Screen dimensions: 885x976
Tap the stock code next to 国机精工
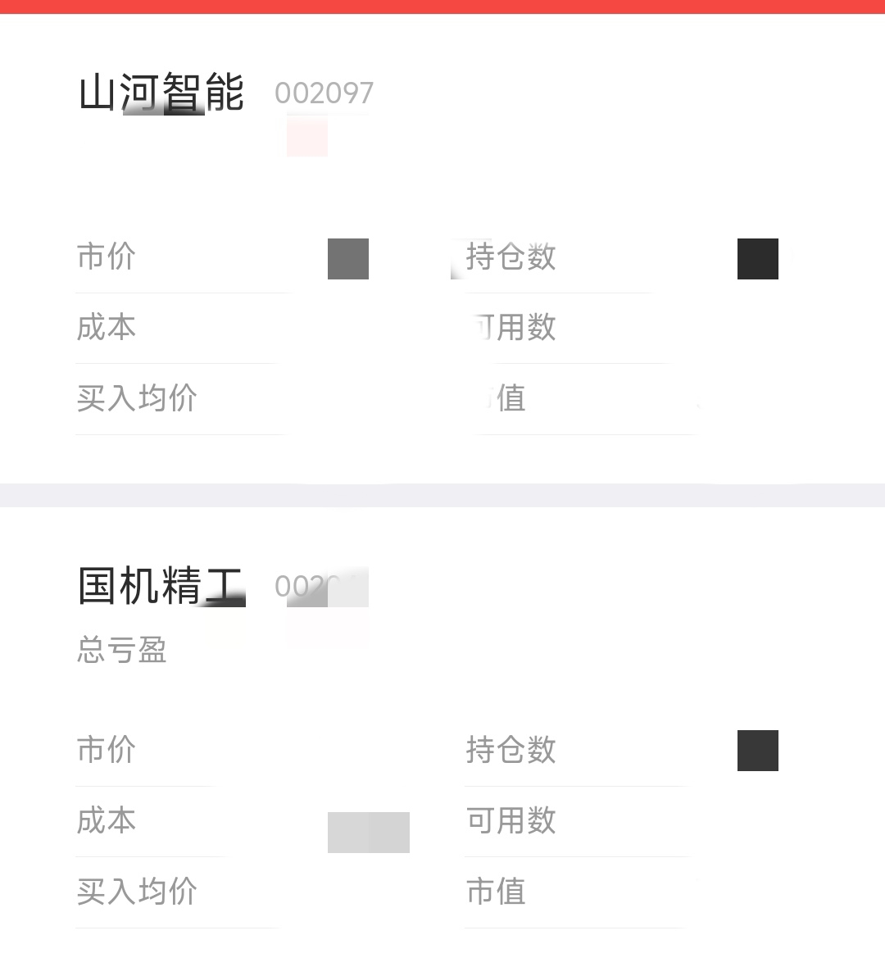[x=321, y=587]
